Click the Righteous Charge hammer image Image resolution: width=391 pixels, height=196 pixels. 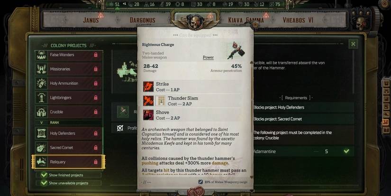(x=235, y=50)
